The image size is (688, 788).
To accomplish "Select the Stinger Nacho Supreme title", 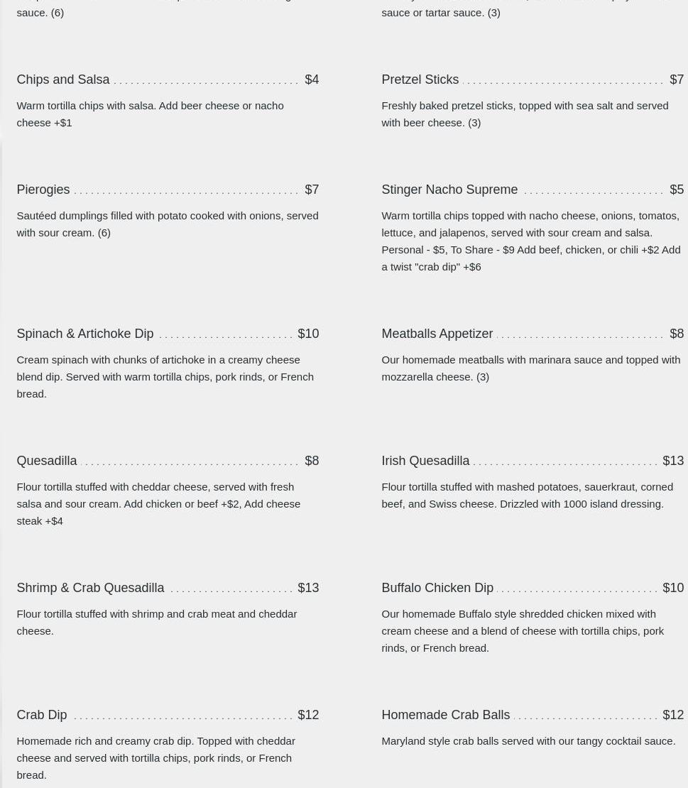I will click(x=449, y=190).
